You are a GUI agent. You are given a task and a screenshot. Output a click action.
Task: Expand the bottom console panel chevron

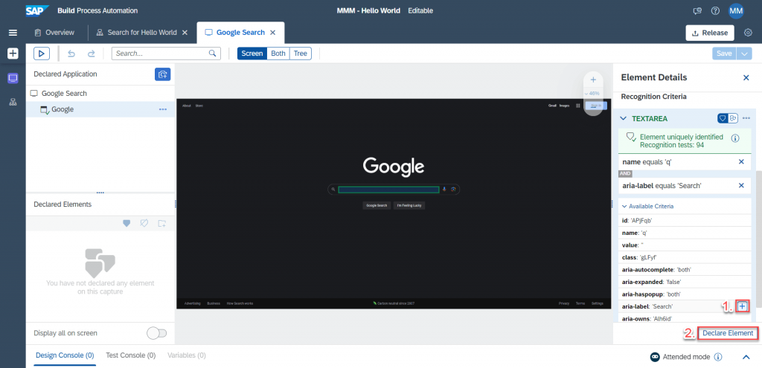click(x=746, y=357)
